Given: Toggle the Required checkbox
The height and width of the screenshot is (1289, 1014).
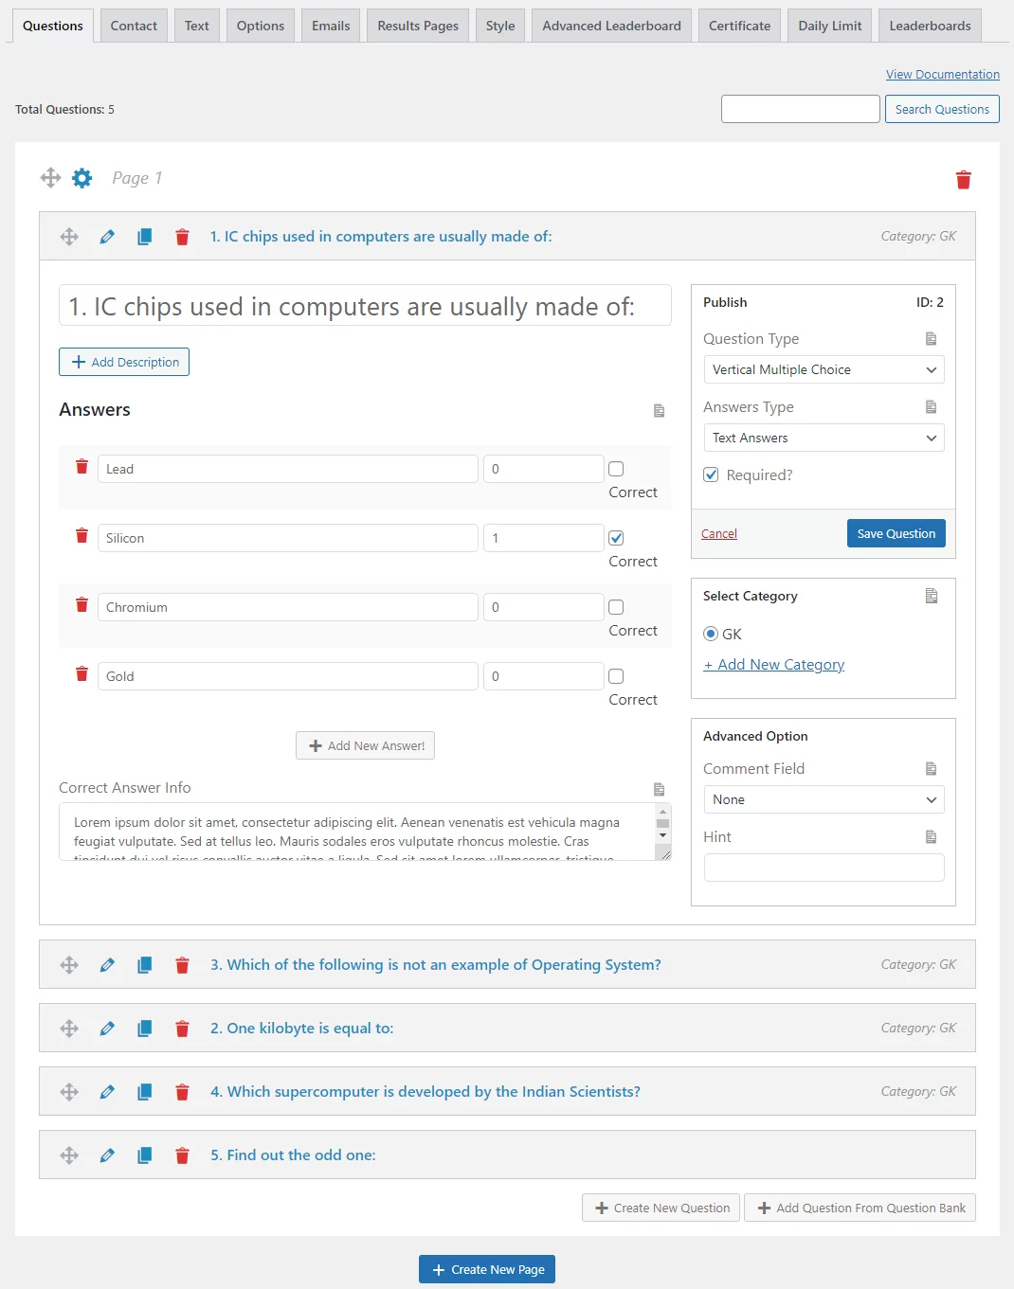Looking at the screenshot, I should 711,474.
